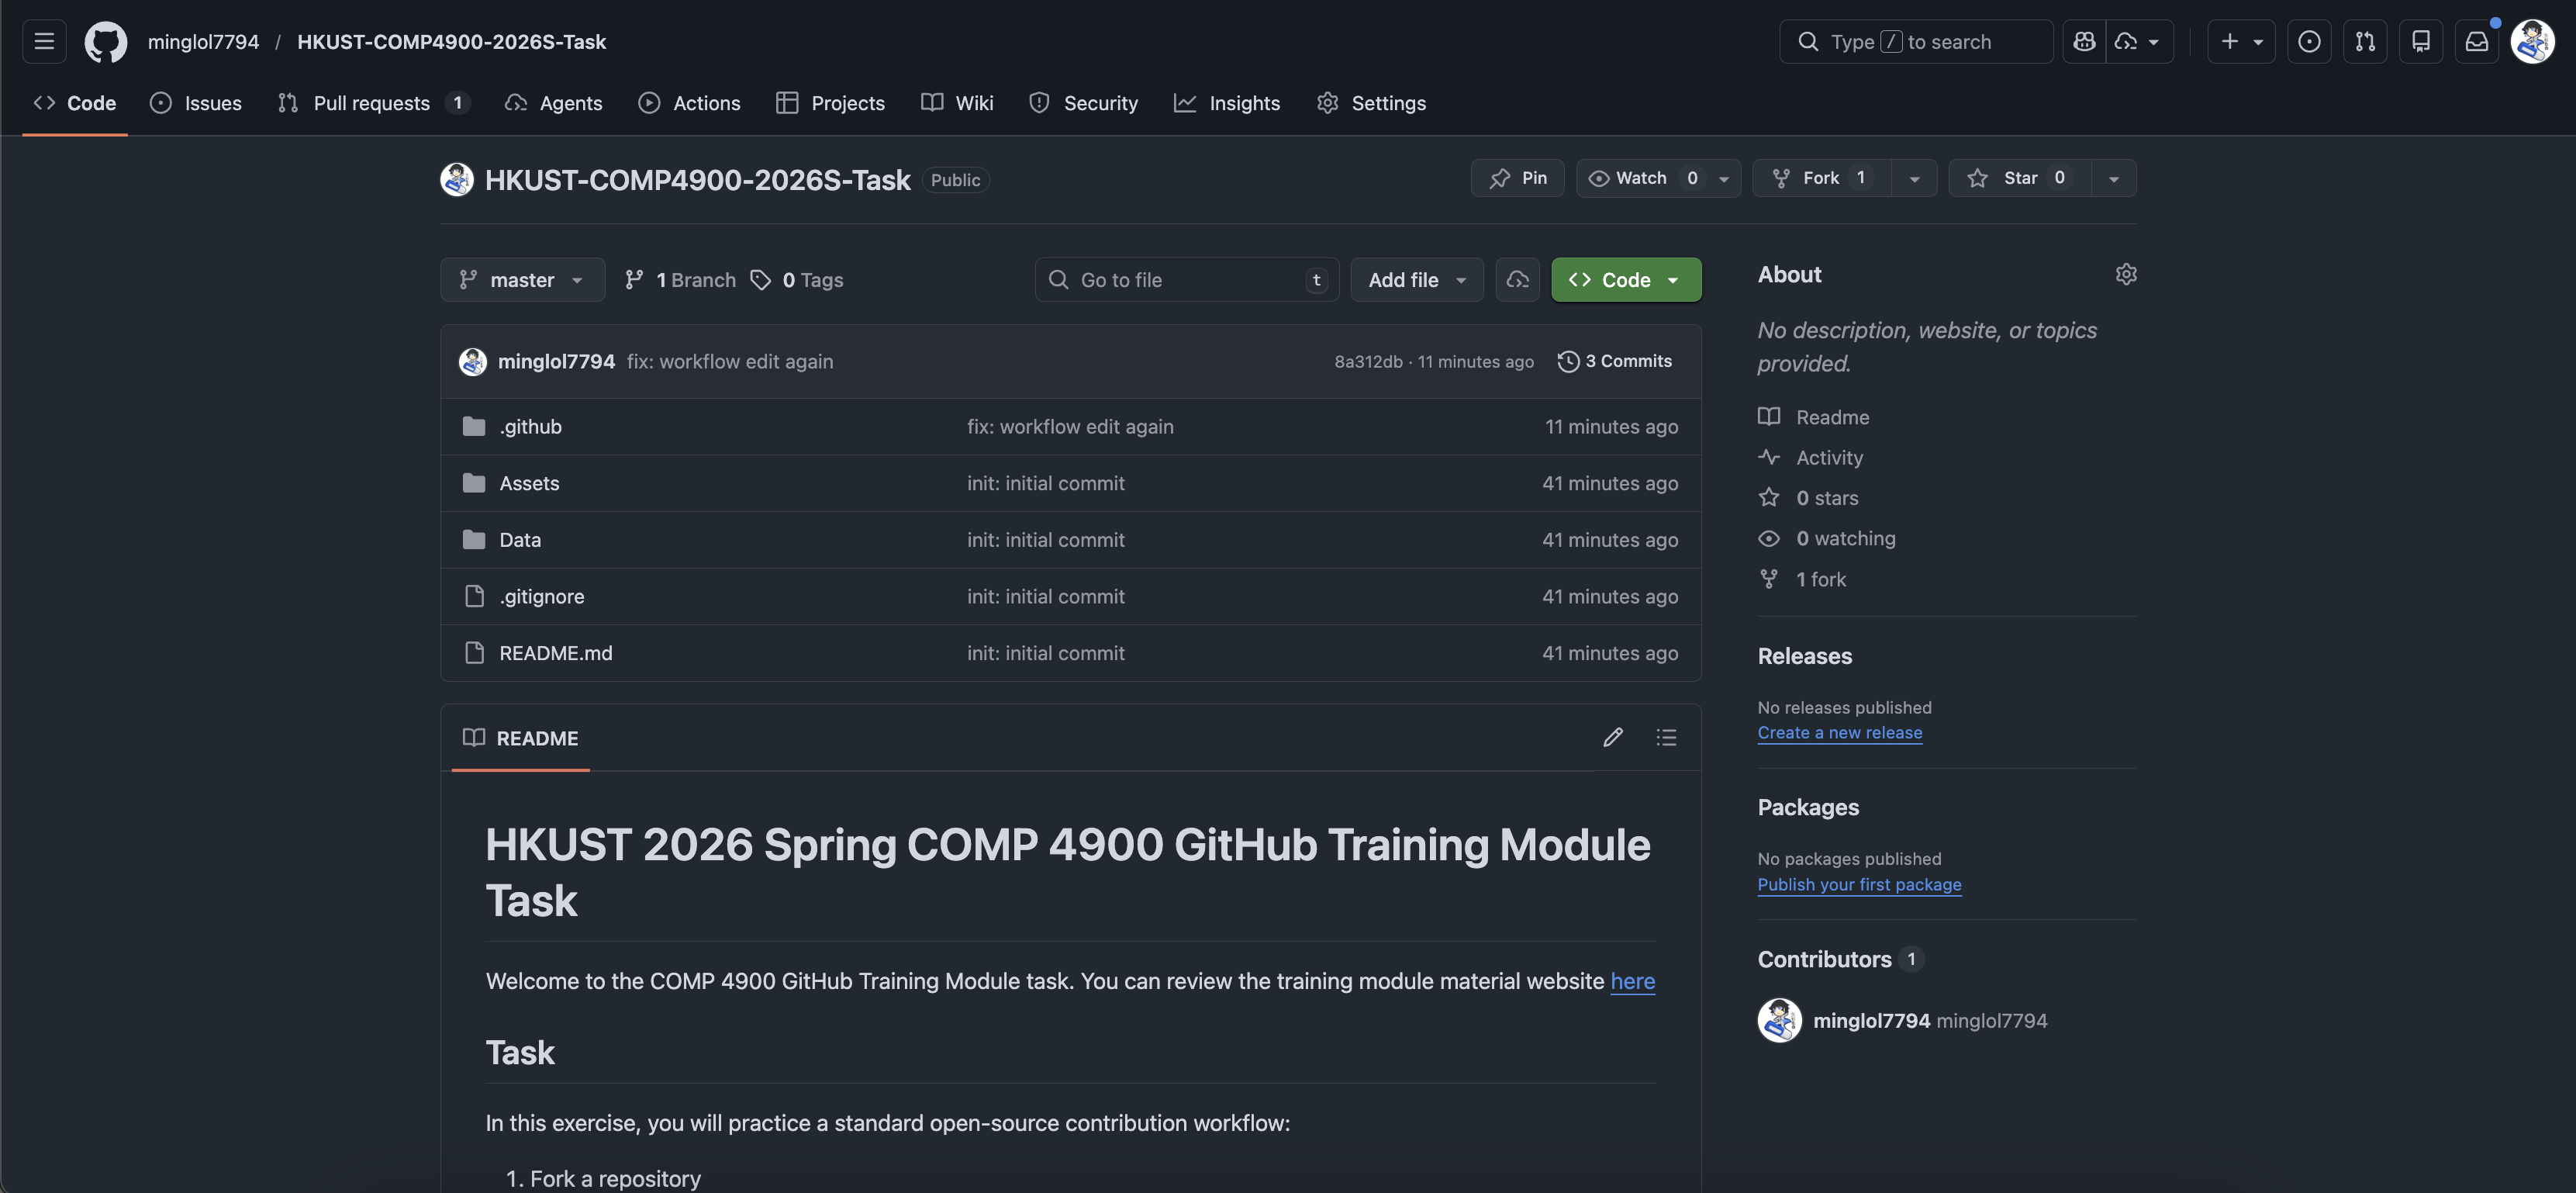Open the master branch selector
The width and height of the screenshot is (2576, 1193).
click(522, 280)
